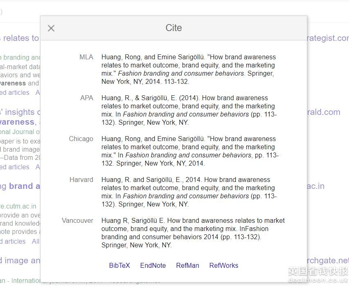The image size is (349, 287).
Task: Export citation to RefWorks
Action: [223, 265]
